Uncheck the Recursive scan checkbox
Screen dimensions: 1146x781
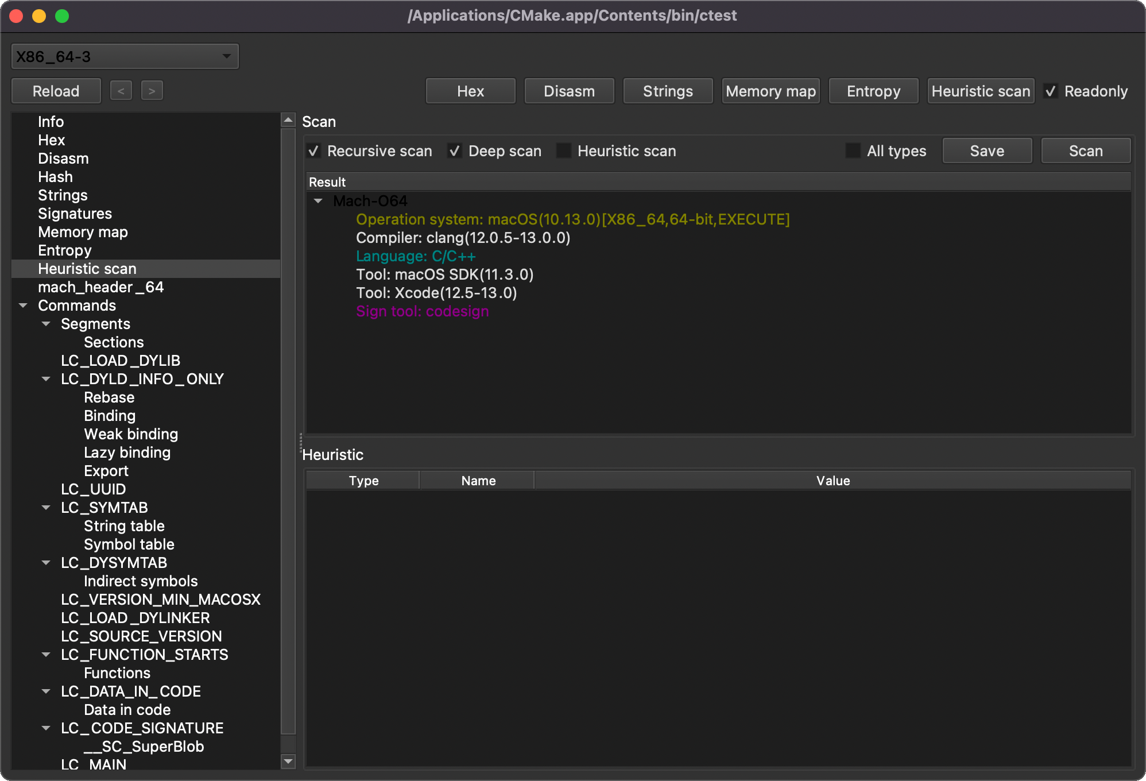[x=313, y=151]
